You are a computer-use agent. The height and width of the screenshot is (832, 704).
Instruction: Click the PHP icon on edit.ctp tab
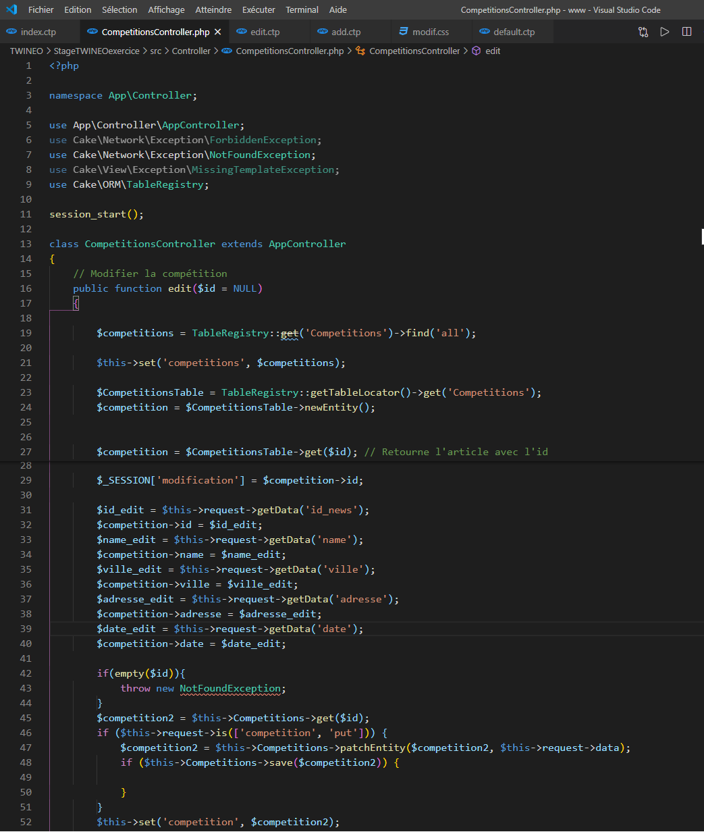click(242, 32)
